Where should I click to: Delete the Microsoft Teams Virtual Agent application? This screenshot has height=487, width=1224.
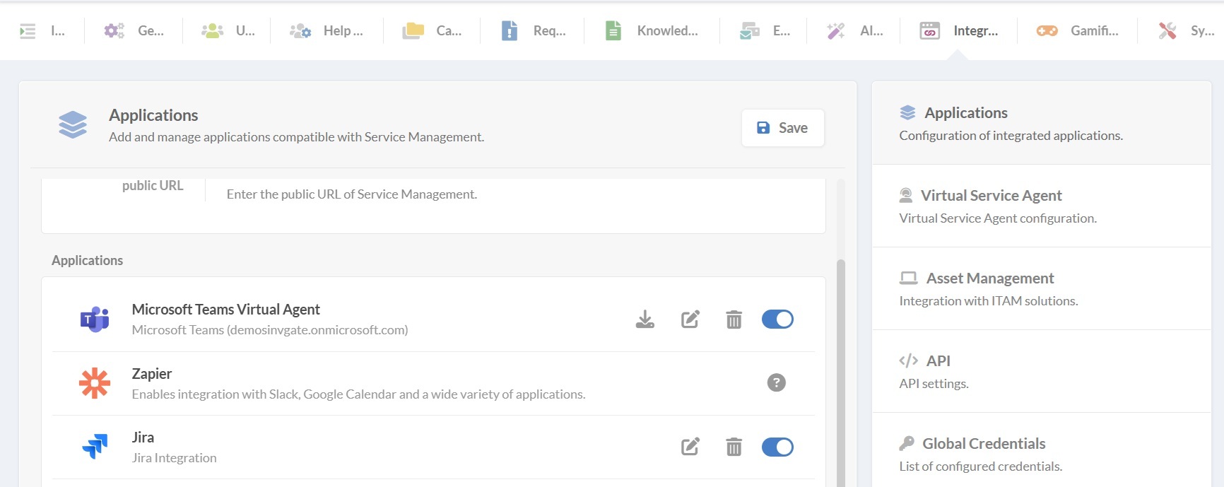pos(734,319)
